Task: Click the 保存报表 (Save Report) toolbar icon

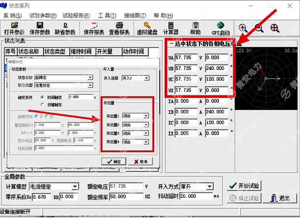Action: (94, 26)
